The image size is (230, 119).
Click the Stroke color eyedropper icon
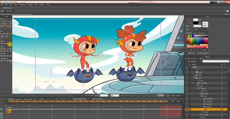(200, 23)
